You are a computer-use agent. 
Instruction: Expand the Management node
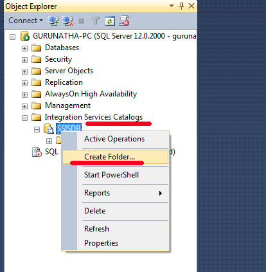24,106
